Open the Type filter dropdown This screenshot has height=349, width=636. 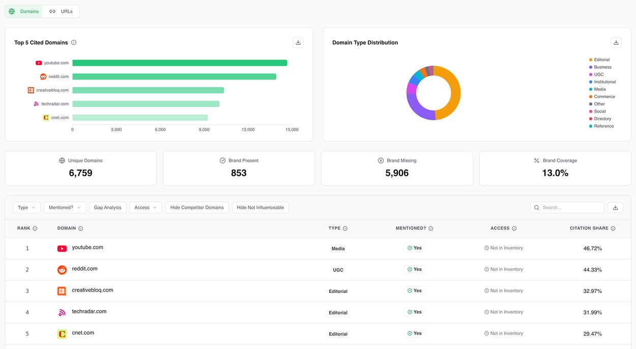(x=26, y=207)
